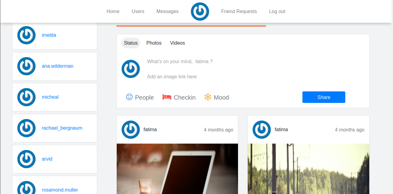Click fatima's avatar on the laptop post
This screenshot has width=393, height=194.
tap(131, 130)
